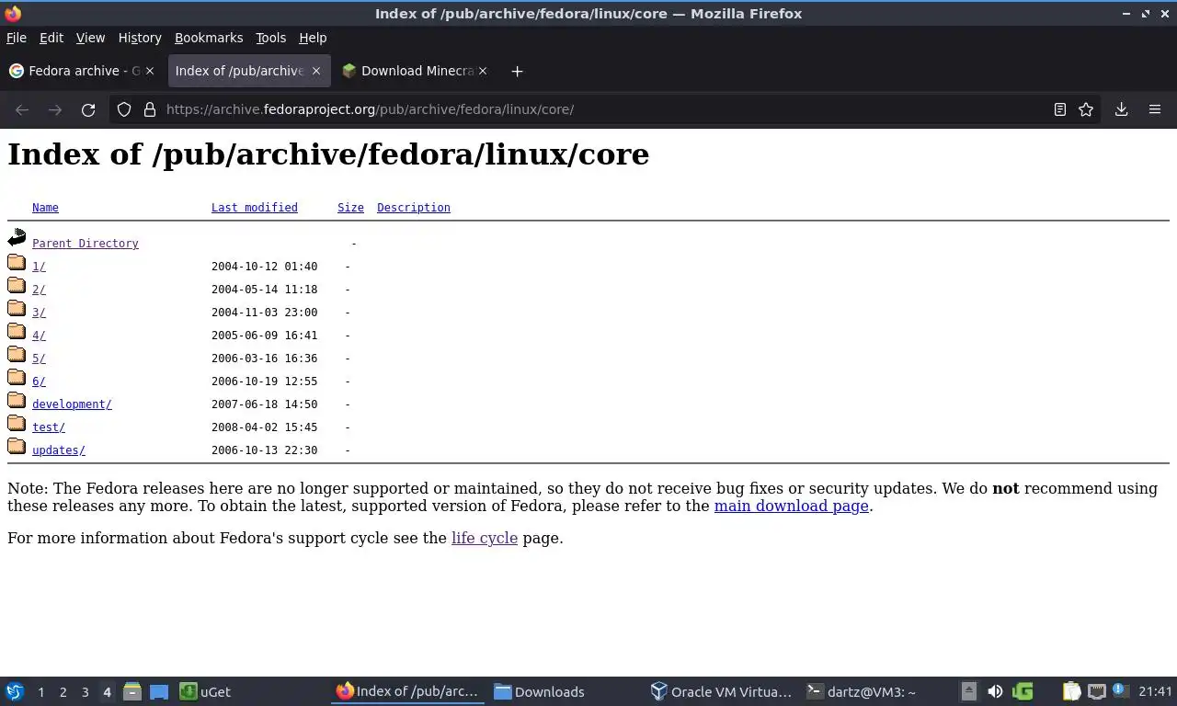
Task: Close the Fedora archive Google tab
Action: 150,71
